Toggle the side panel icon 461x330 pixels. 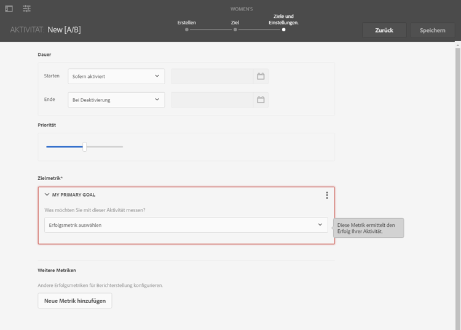point(9,9)
